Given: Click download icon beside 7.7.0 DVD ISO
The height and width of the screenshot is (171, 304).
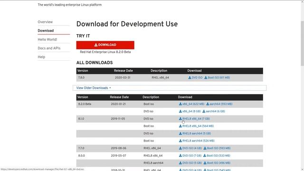Looking at the screenshot, I should [x=180, y=148].
